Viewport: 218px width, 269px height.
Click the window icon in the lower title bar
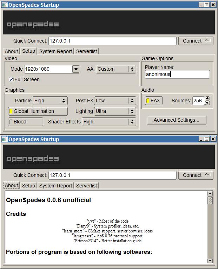[x=5, y=139]
